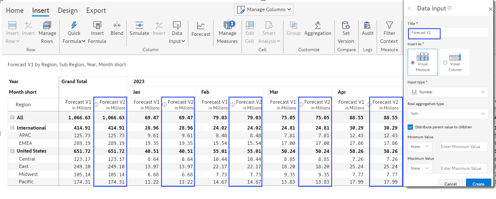Open Insert Formula calculator icon

[x=97, y=25]
